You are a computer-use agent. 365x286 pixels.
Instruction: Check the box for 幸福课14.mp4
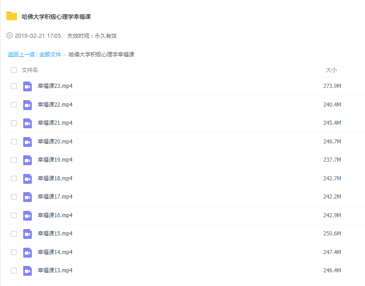pyautogui.click(x=14, y=252)
